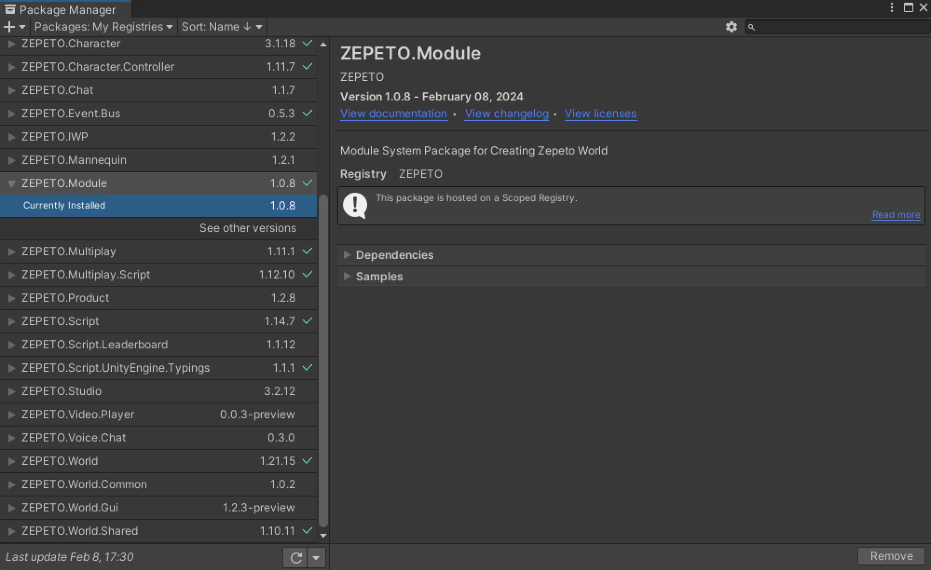931x570 pixels.
Task: Click the 'ZEPETO.Module' details heading
Action: click(x=410, y=53)
